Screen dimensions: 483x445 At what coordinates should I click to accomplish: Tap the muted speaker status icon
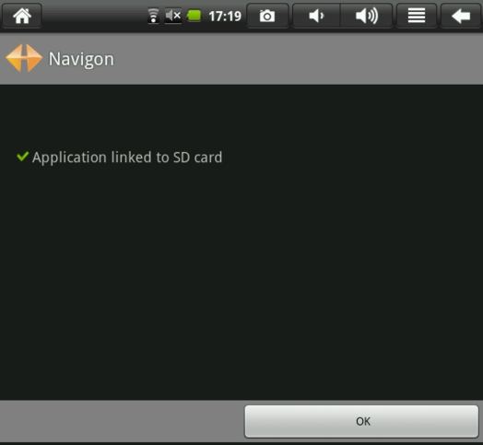coord(173,16)
